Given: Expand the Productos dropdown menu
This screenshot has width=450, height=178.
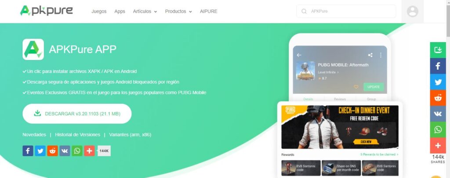Looking at the screenshot, I should pos(178,11).
